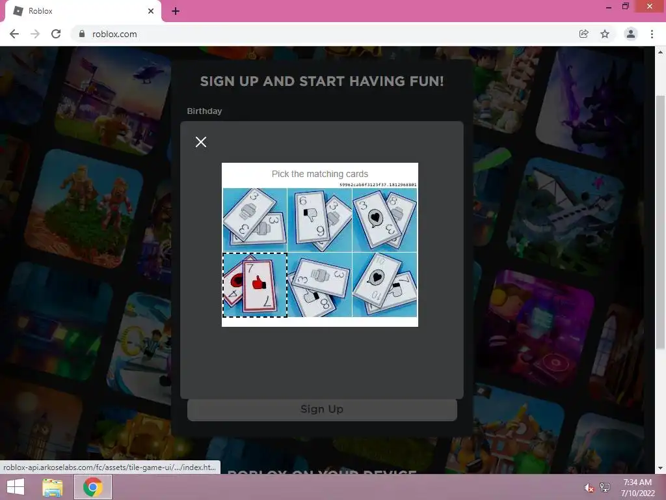Select the card tile with two 3 cards

(x=255, y=220)
